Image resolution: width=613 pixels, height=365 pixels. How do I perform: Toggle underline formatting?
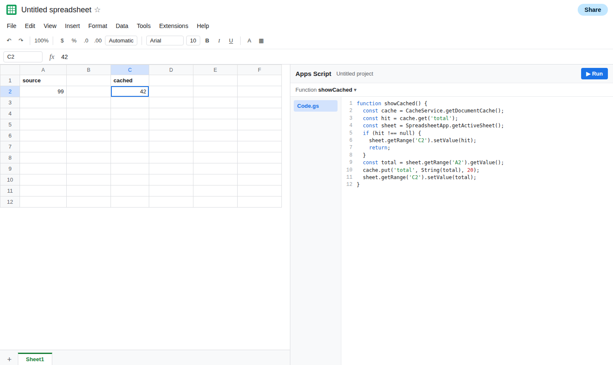tap(231, 41)
